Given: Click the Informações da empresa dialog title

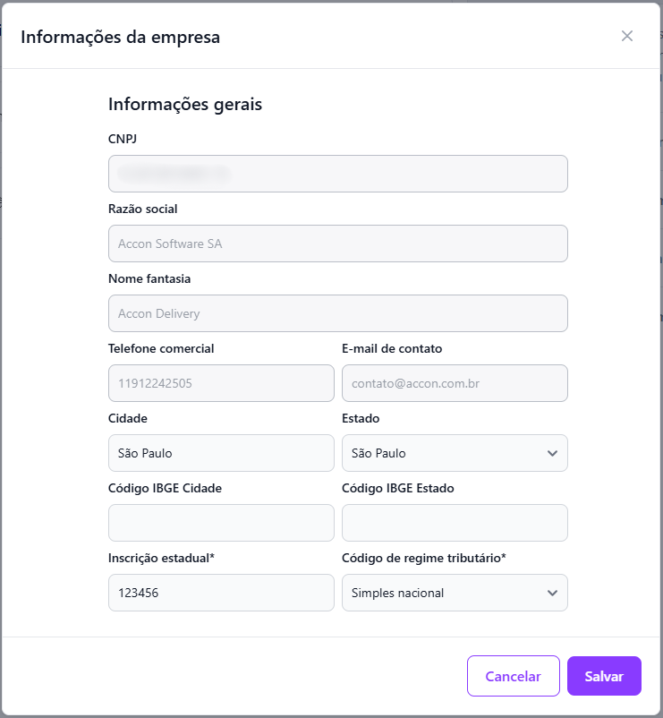Looking at the screenshot, I should [x=120, y=37].
